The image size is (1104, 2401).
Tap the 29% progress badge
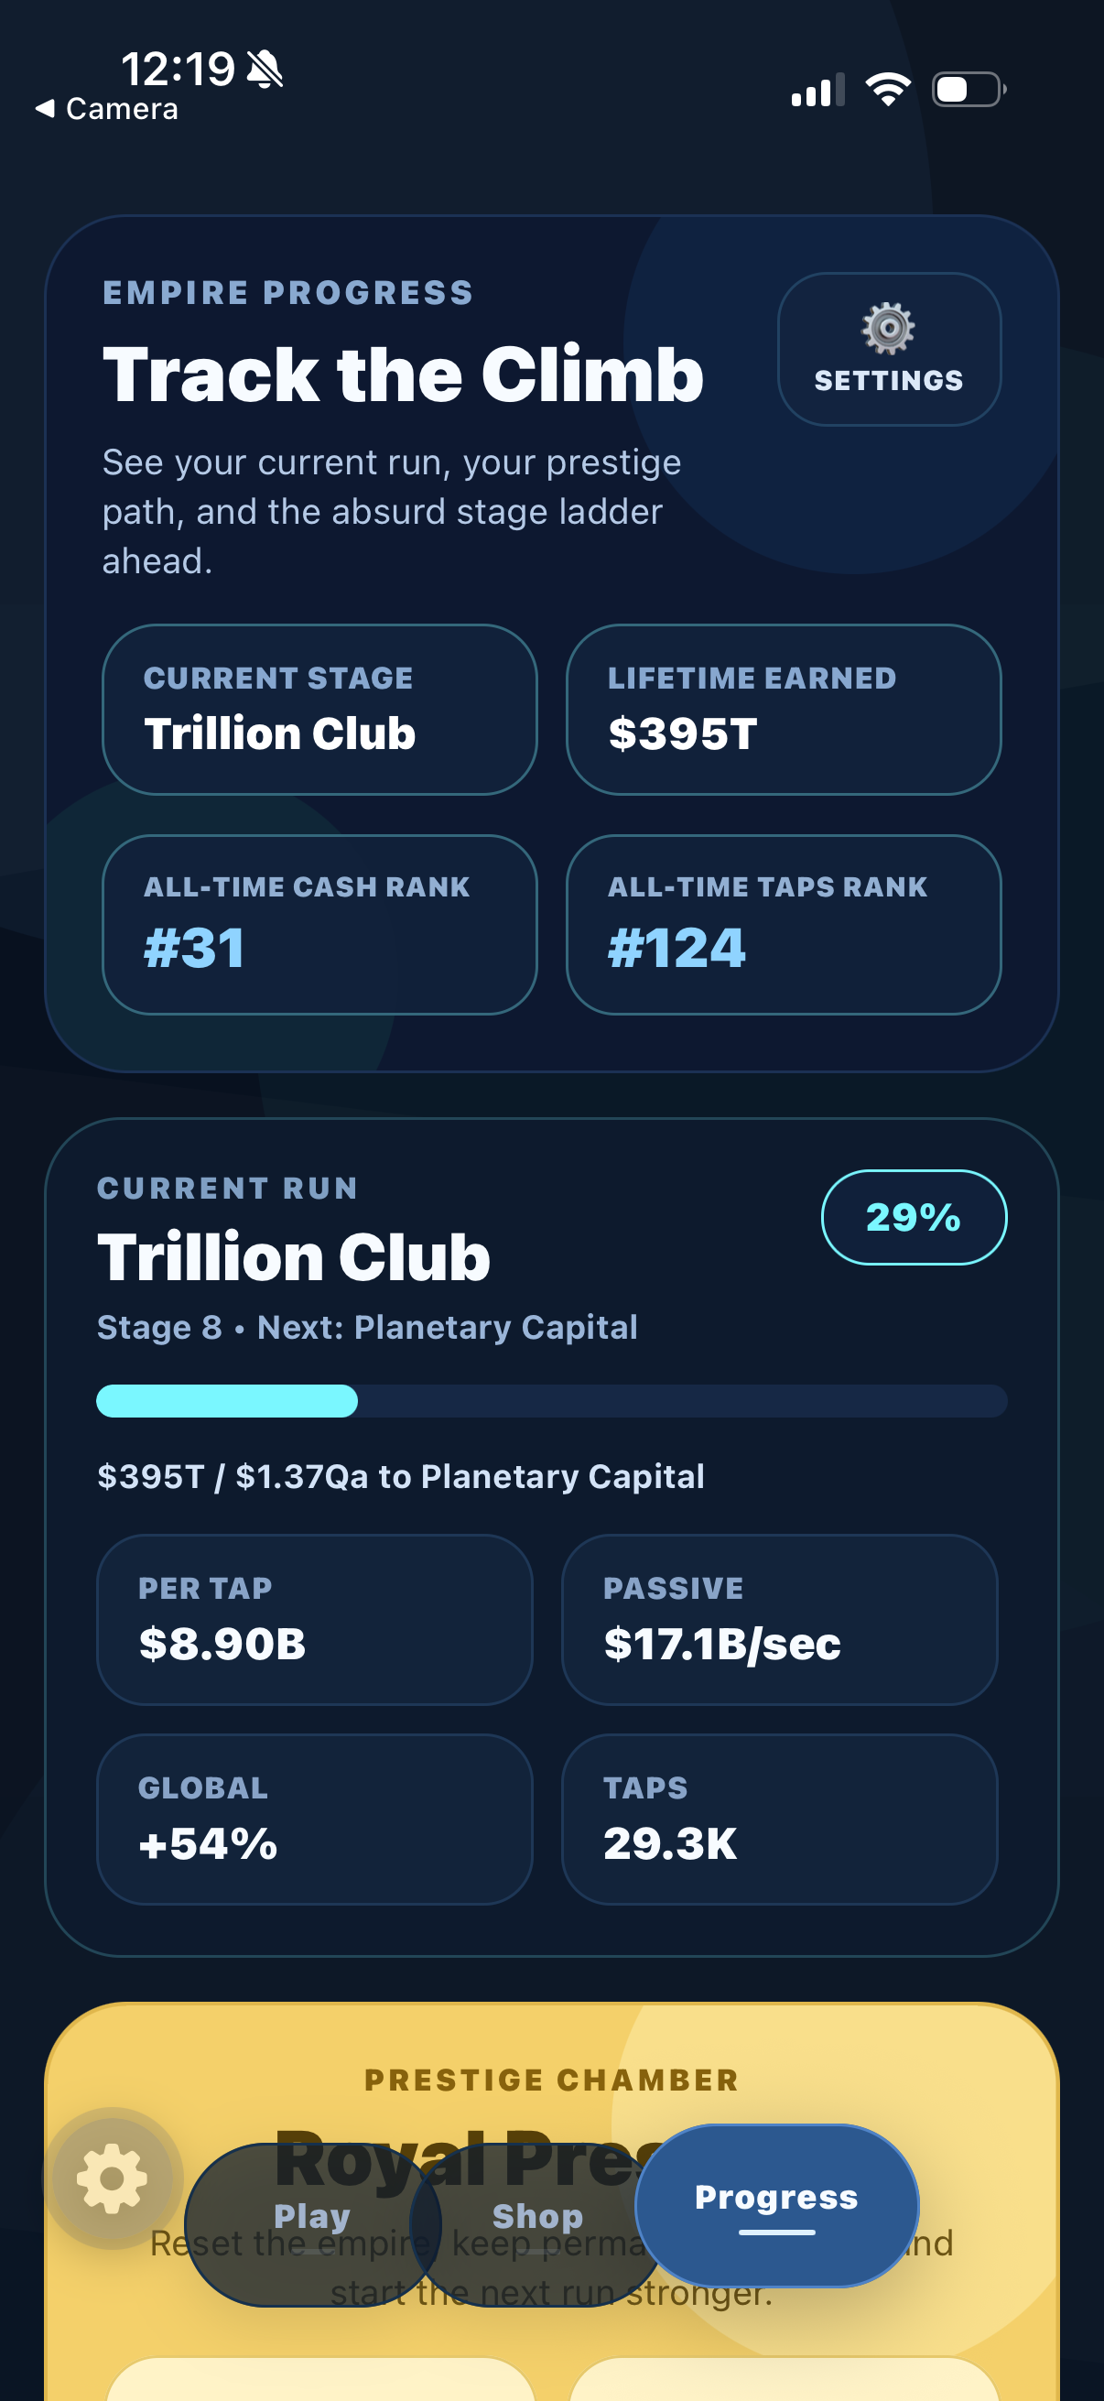[x=913, y=1216]
